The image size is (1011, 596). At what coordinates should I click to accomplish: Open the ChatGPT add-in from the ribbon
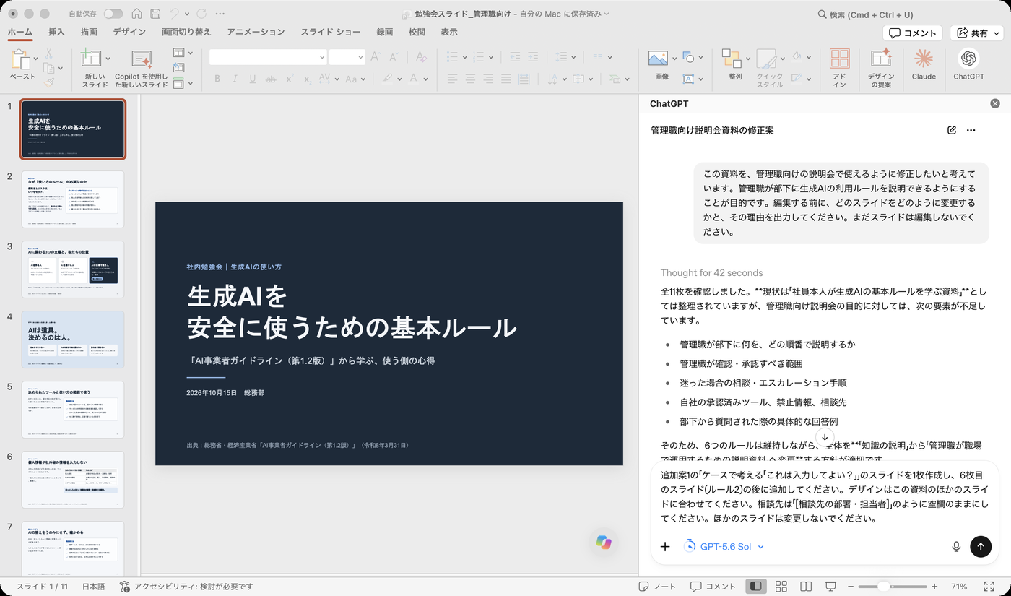[968, 64]
